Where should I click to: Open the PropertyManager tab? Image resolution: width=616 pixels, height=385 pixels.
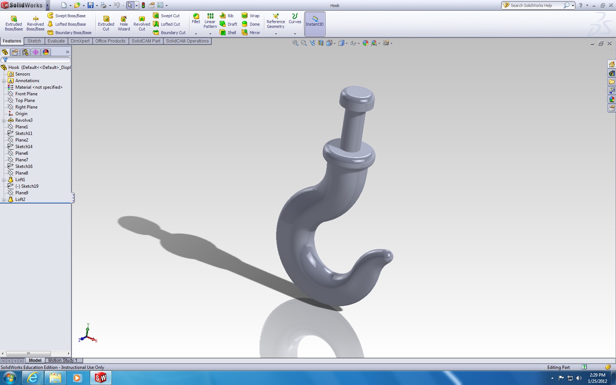pos(15,52)
